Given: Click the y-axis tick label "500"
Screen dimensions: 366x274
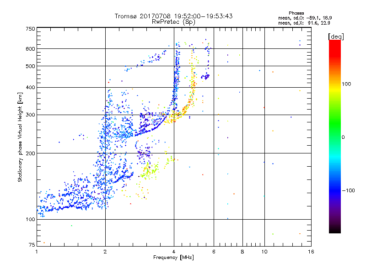Looking at the screenshot, I should pos(30,66).
